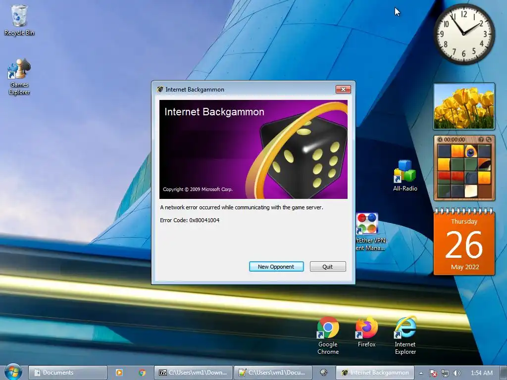507x380 pixels.
Task: Select the error code 0x80041004 text
Action: coord(204,220)
